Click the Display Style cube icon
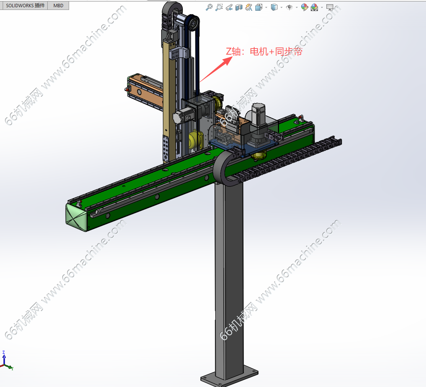426x387 pixels. 274,7
